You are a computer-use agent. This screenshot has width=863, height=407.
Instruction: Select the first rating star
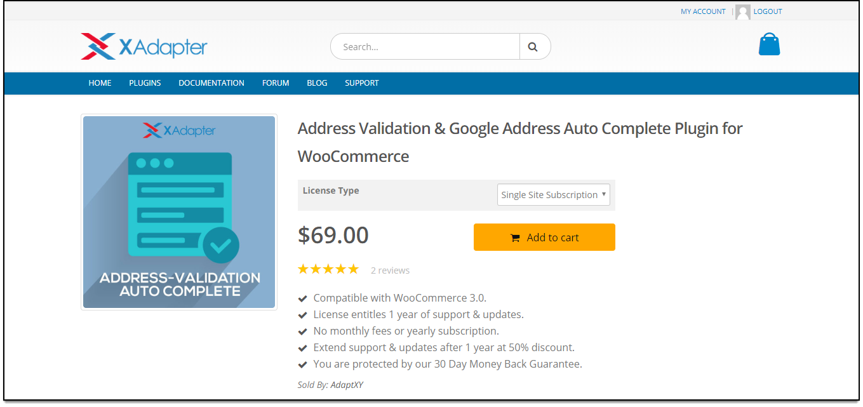point(303,269)
